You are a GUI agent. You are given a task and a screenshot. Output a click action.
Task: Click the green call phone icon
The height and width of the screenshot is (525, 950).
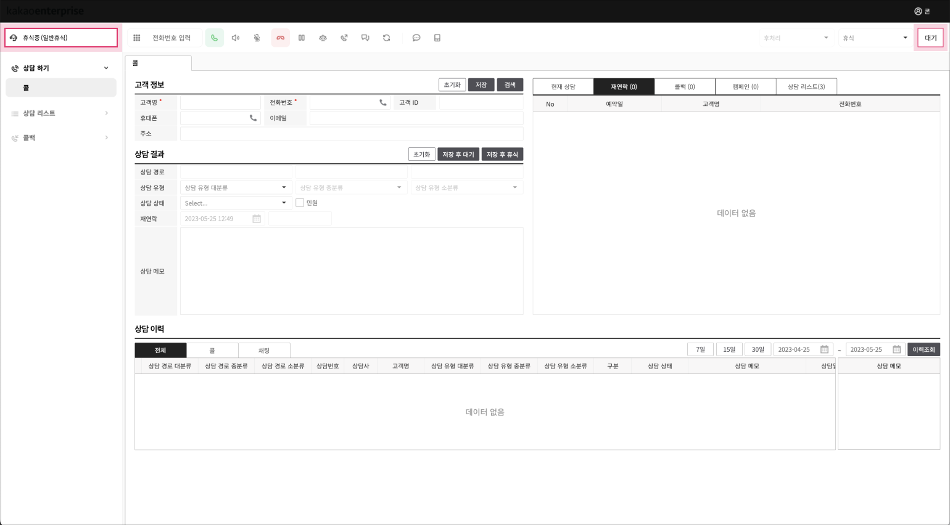[x=214, y=38]
